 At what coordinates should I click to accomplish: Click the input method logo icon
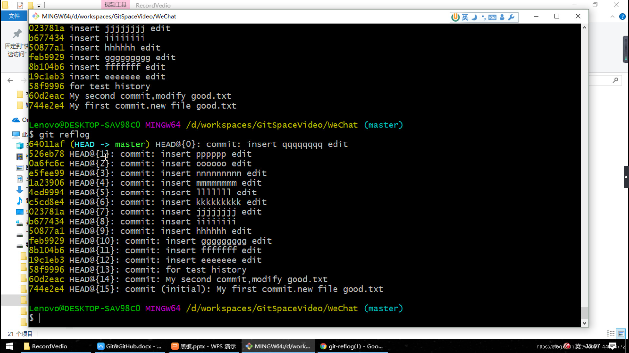pyautogui.click(x=455, y=17)
